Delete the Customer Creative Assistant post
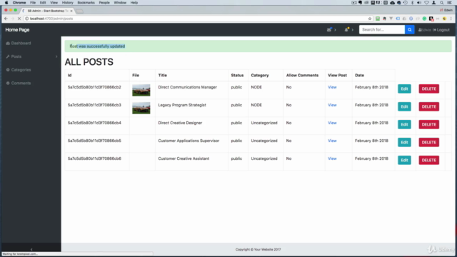457x257 pixels. [x=428, y=160]
